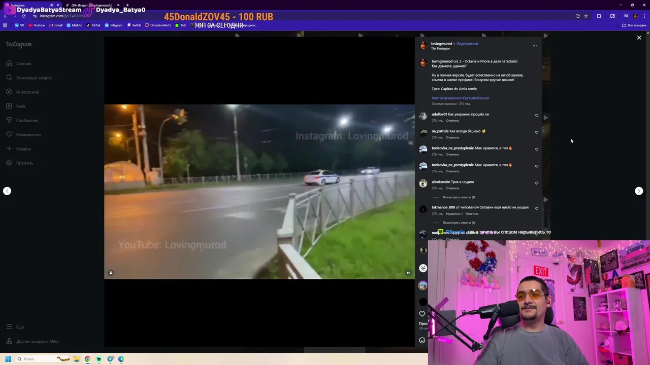This screenshot has height=365, width=650.
Task: Like the alexdenuke comment
Action: point(536,183)
